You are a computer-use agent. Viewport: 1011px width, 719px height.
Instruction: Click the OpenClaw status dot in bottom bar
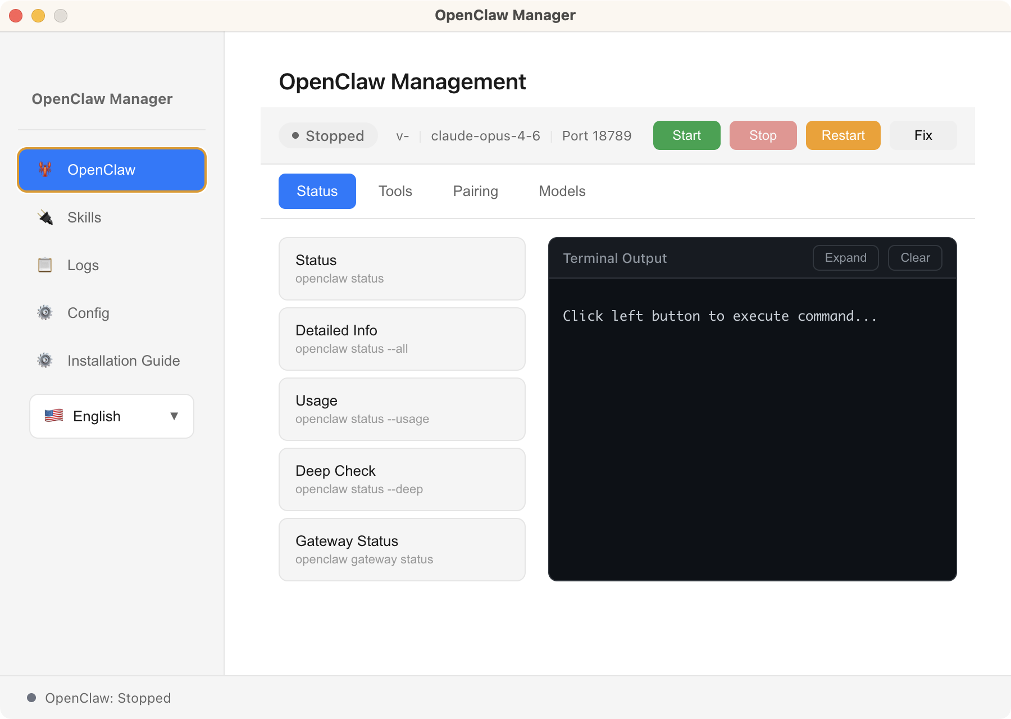point(32,697)
